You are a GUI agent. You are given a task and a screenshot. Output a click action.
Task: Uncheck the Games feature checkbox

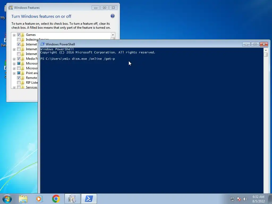click(19, 35)
